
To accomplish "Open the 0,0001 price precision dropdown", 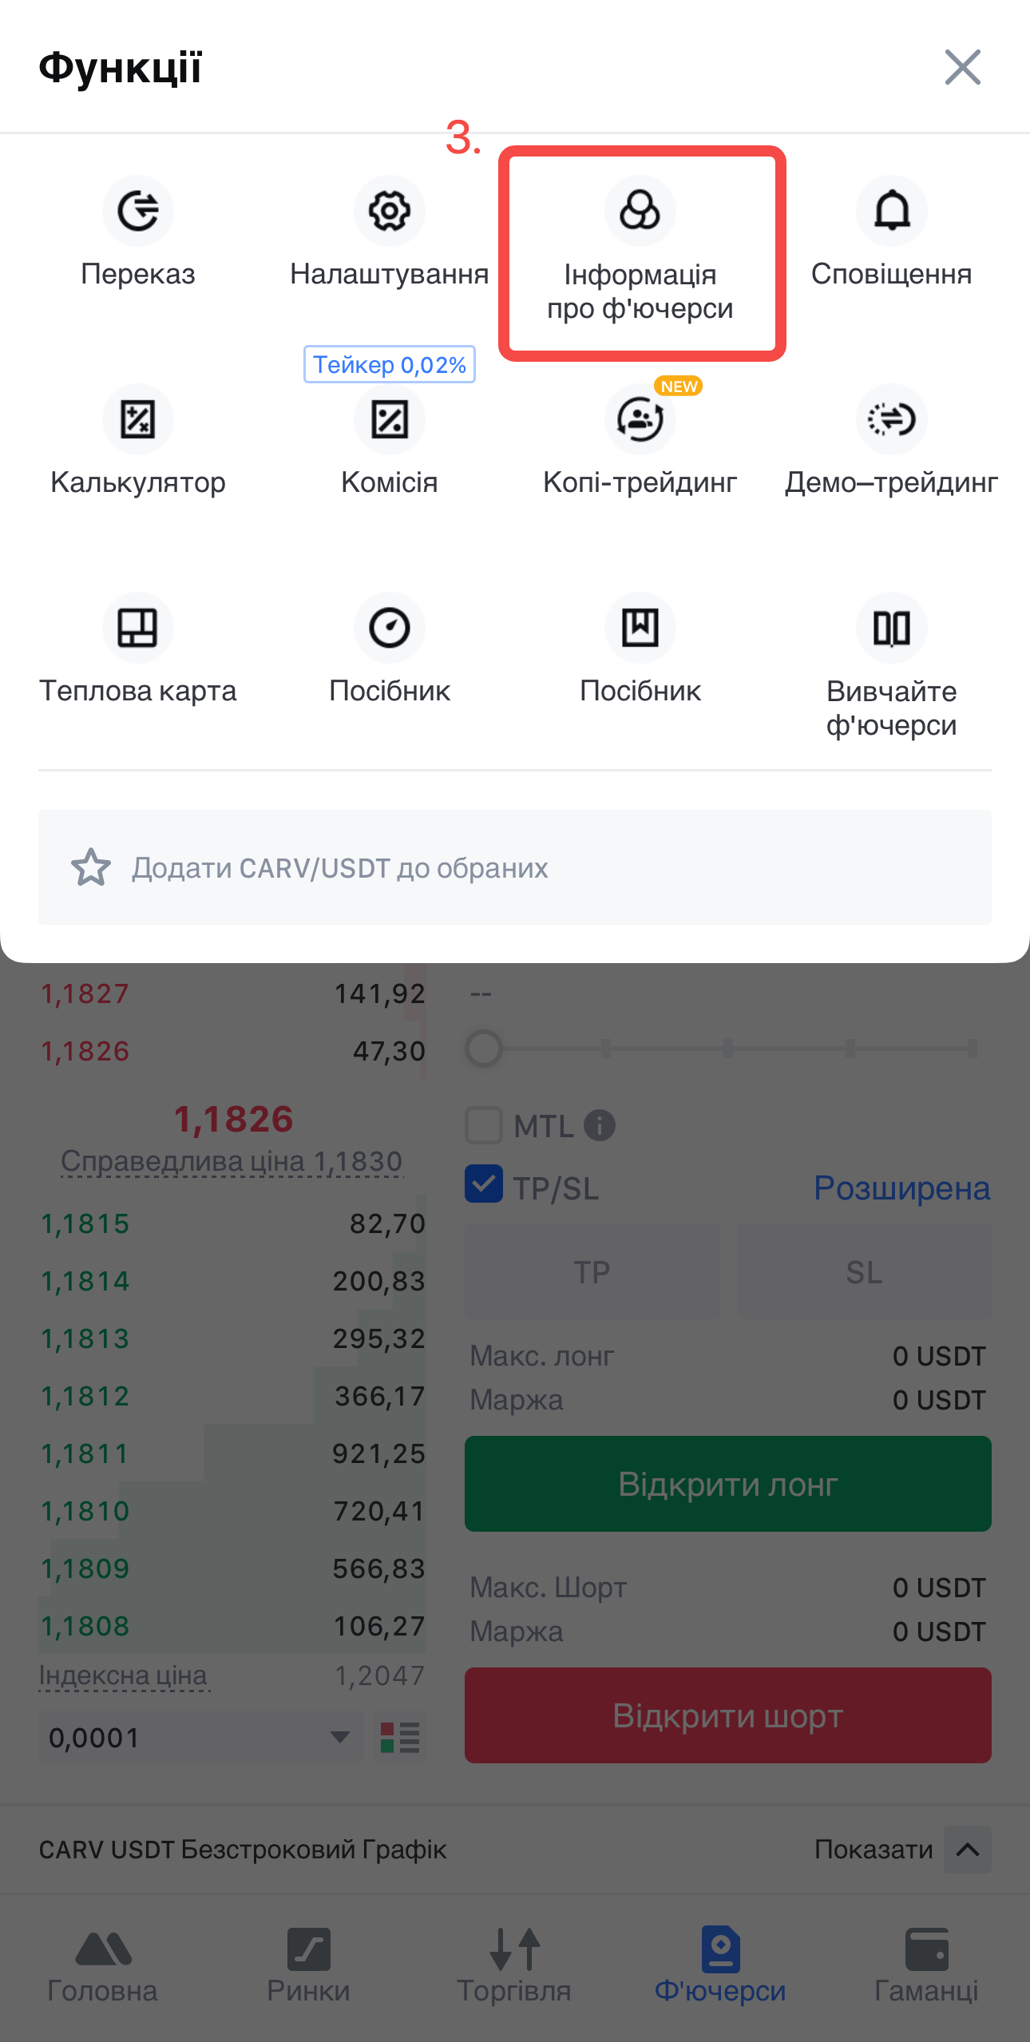I will tap(200, 1737).
